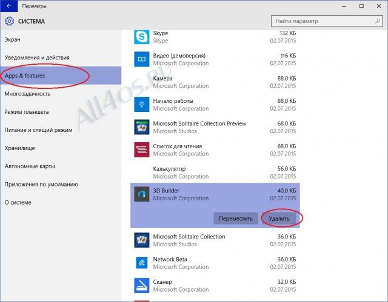Viewport: 388px width, 302px height.
Task: Click the Network Beta title text
Action: [170, 259]
